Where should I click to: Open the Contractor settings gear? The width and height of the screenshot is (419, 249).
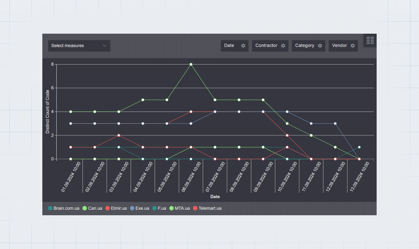coord(283,46)
